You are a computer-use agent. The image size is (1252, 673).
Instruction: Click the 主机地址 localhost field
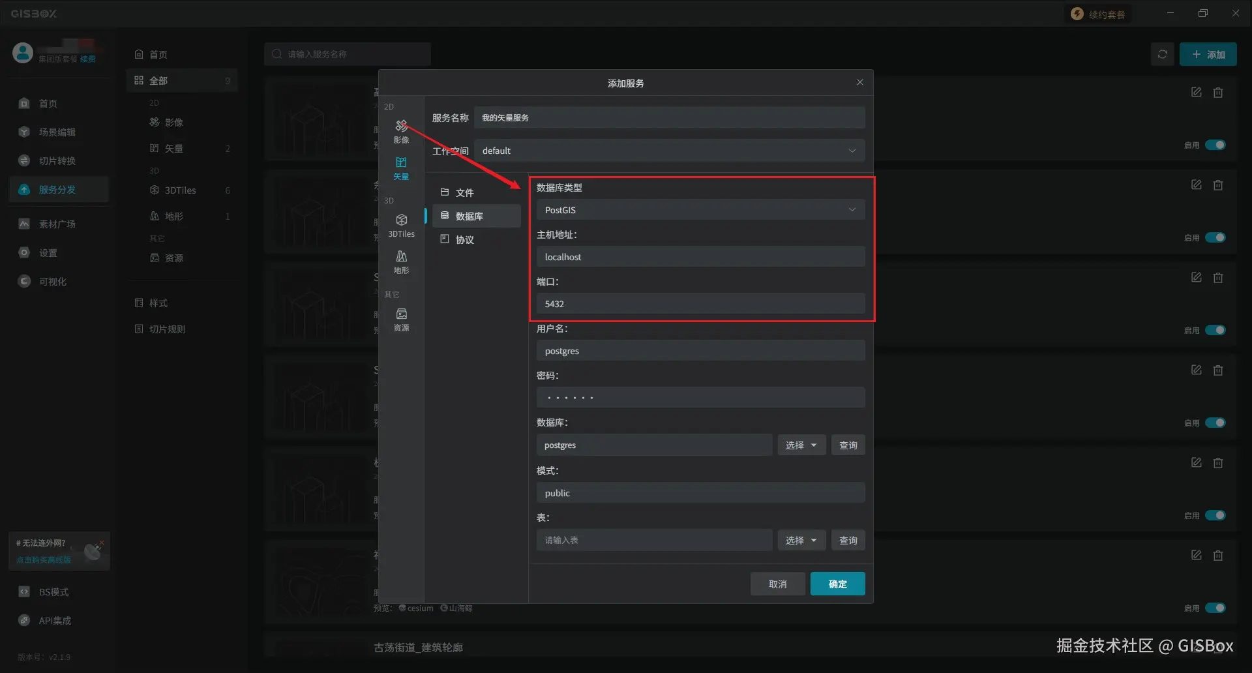click(700, 257)
